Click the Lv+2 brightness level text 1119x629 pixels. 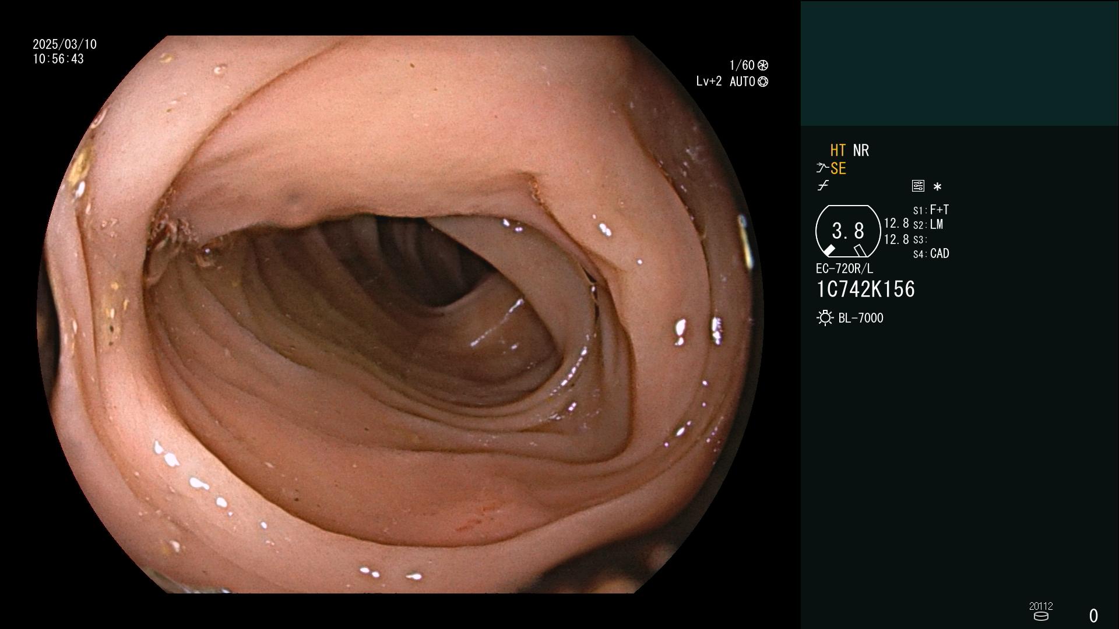[x=709, y=82]
